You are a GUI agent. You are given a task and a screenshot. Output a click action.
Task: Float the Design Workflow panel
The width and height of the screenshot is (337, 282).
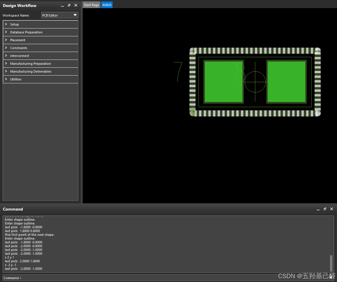click(69, 5)
